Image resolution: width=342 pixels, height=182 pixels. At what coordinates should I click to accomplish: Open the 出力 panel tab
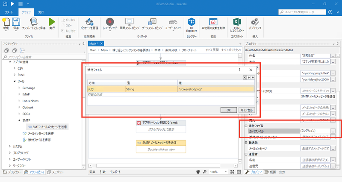coord(282,172)
